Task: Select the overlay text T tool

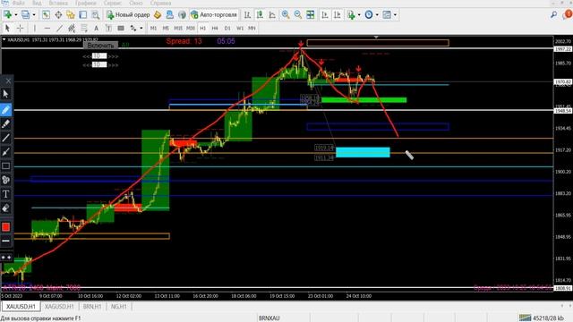Action: pos(6,194)
